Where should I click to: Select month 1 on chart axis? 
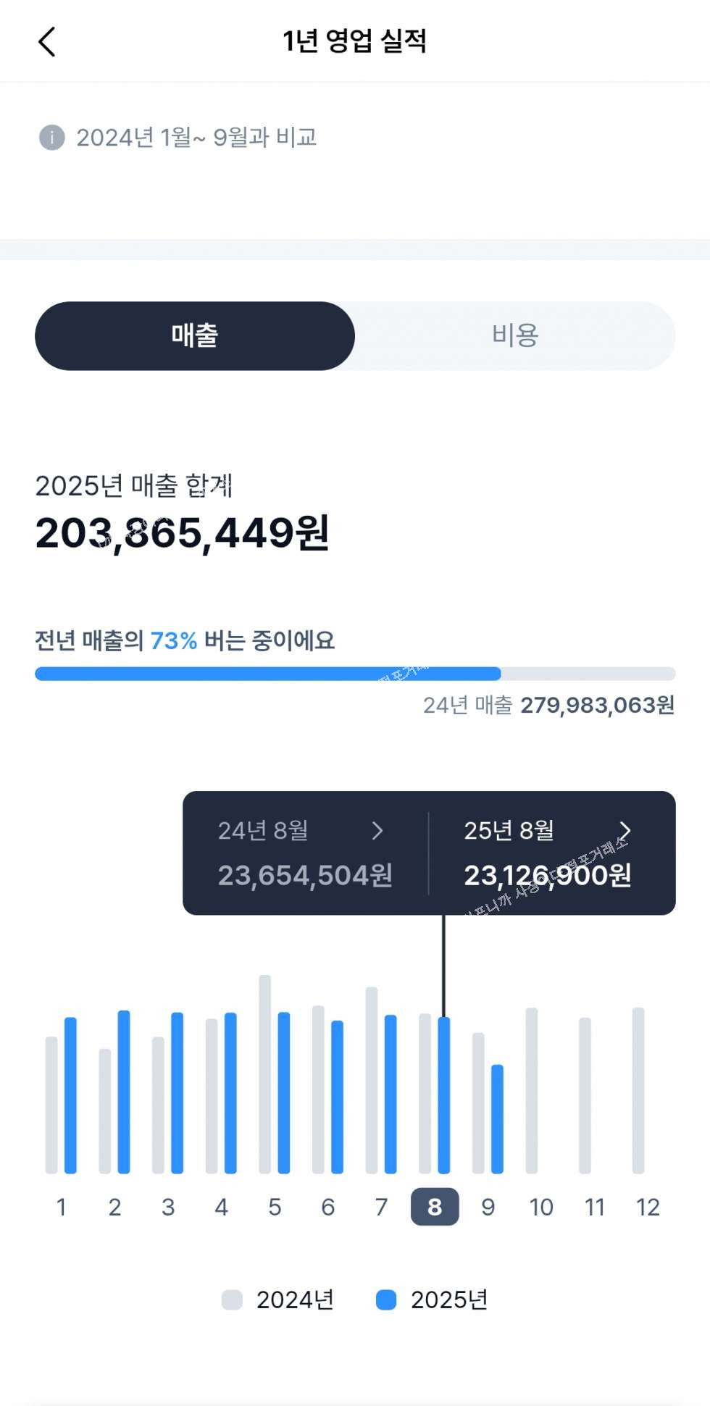(x=62, y=1207)
